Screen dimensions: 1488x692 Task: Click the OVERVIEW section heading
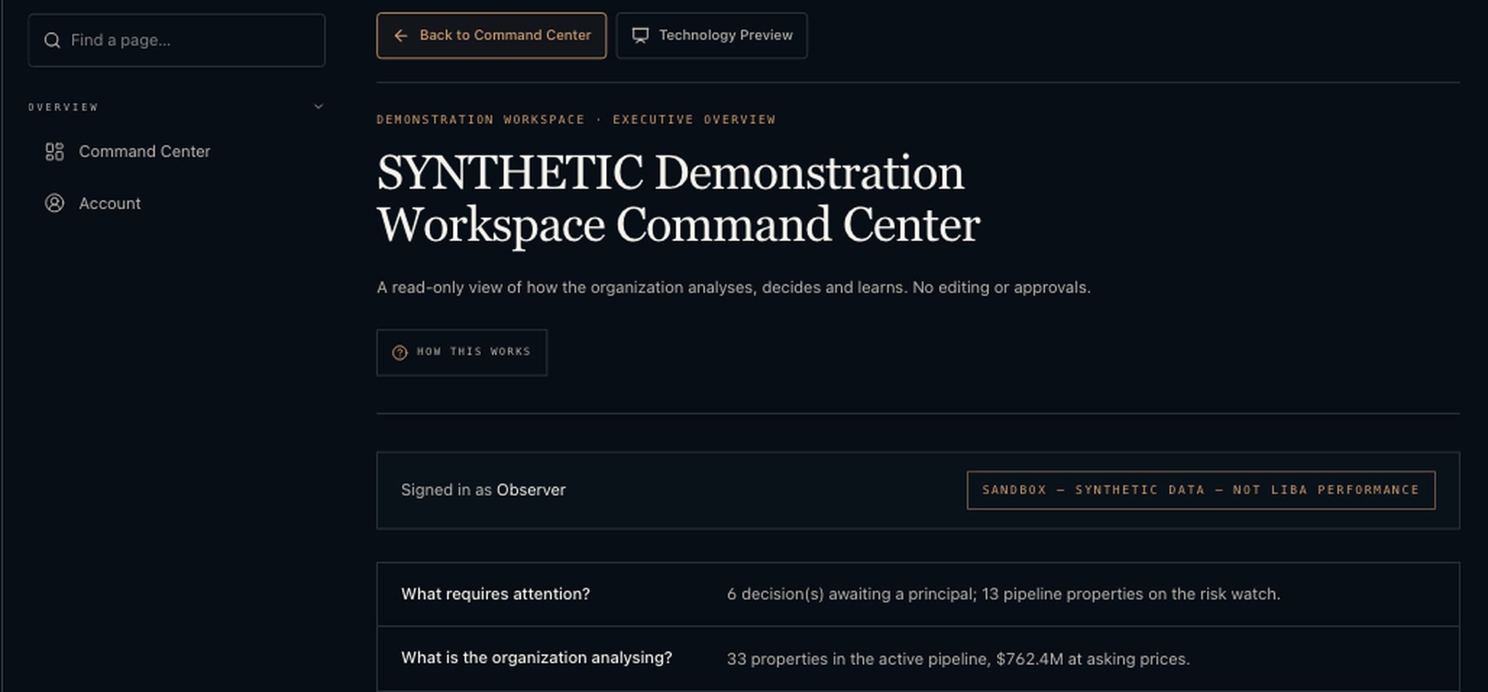(63, 107)
